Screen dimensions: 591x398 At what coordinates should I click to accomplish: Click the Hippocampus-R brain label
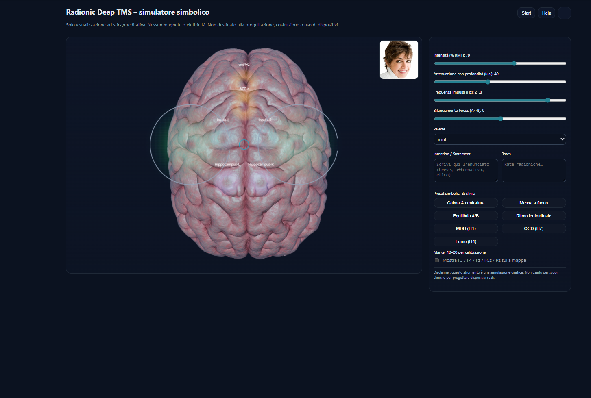[x=261, y=164]
